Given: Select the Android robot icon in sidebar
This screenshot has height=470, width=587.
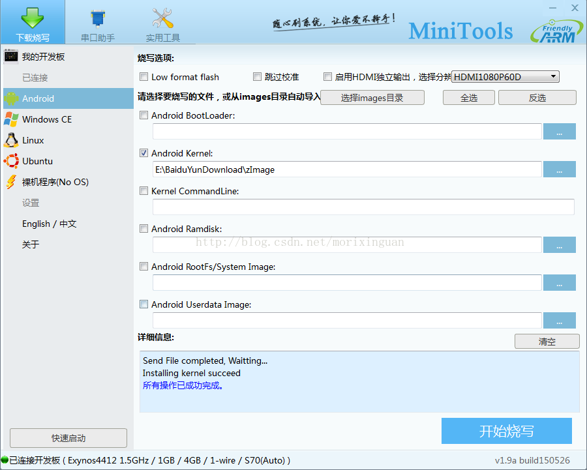Looking at the screenshot, I should [11, 98].
